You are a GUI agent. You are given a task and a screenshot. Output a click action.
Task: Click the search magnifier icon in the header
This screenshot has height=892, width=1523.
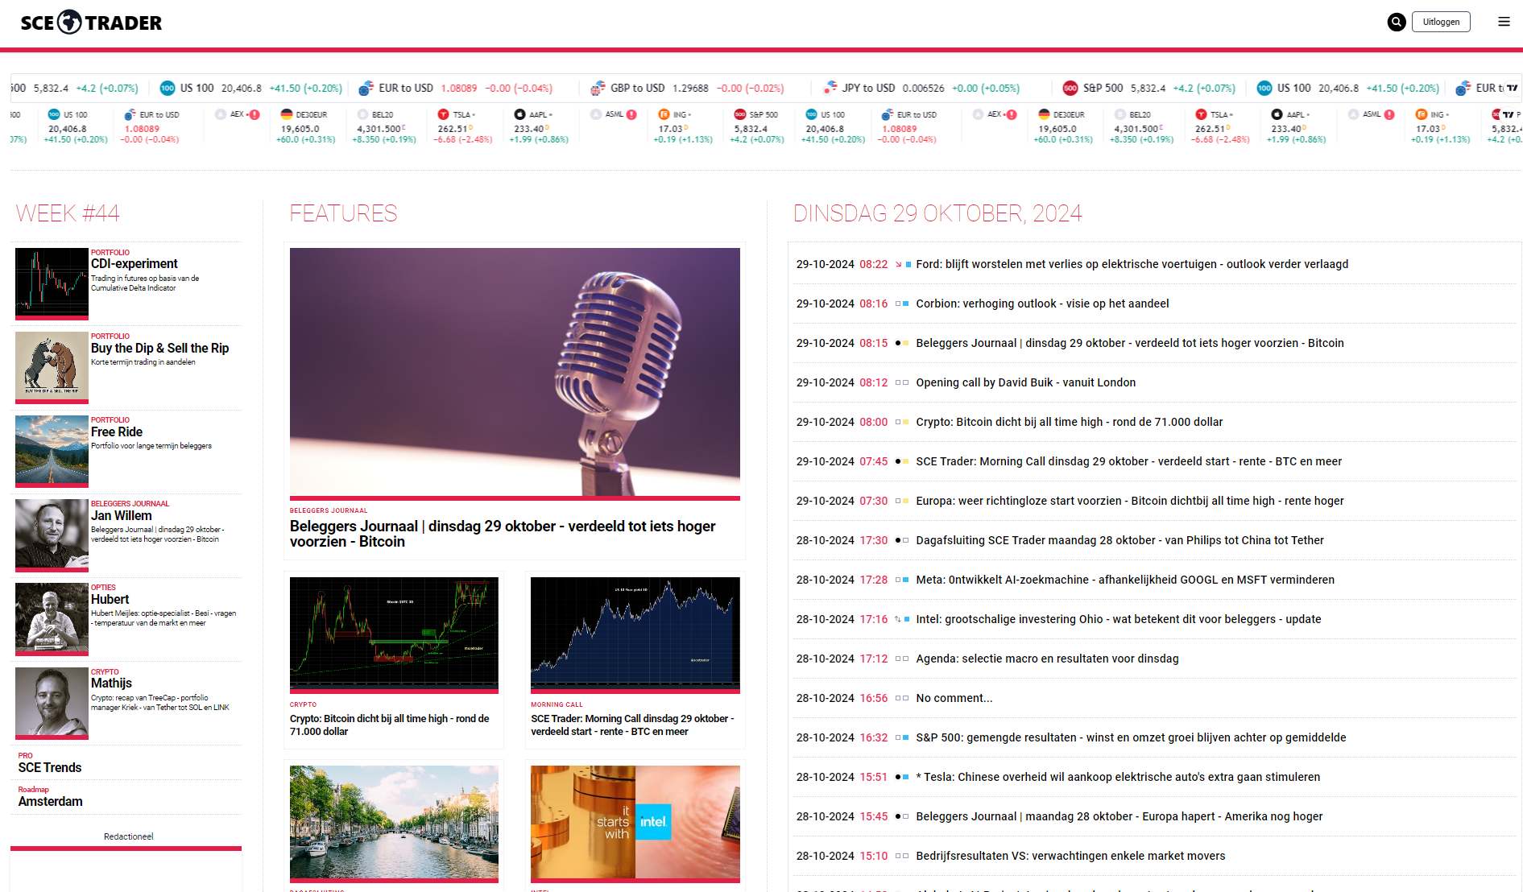coord(1396,22)
